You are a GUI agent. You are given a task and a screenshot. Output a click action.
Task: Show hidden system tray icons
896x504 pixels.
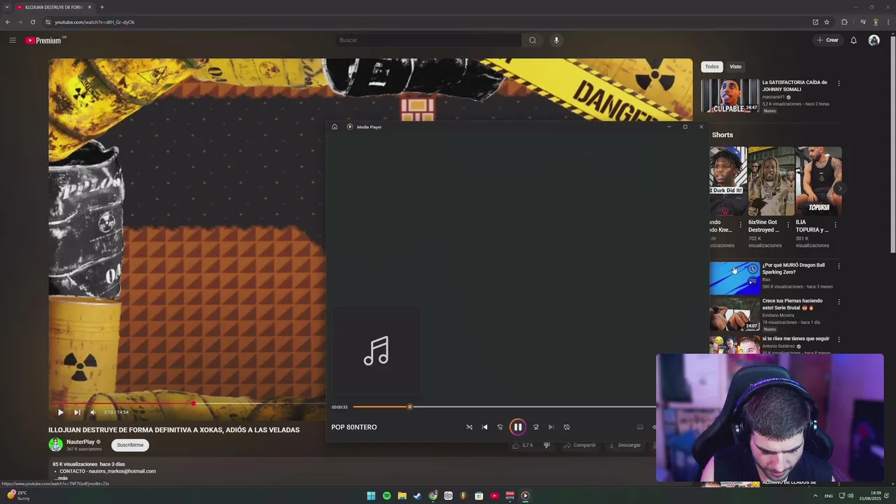815,496
